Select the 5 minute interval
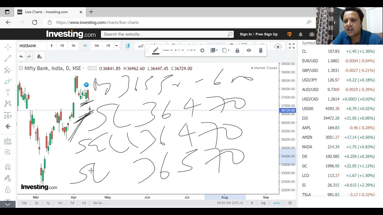383x215 pixels. pyautogui.click(x=51, y=46)
